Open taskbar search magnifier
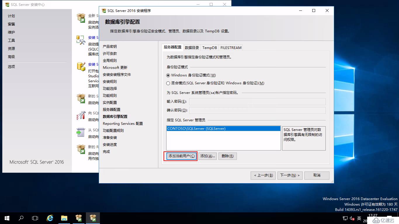 coord(21,218)
